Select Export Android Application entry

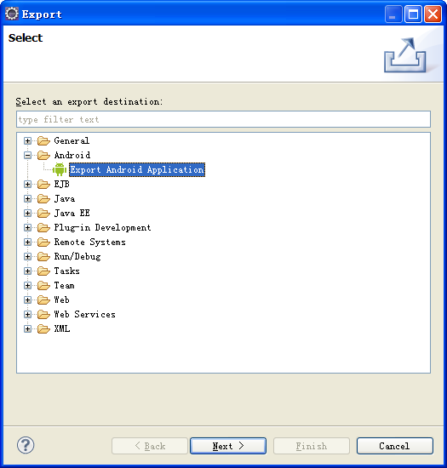[137, 169]
